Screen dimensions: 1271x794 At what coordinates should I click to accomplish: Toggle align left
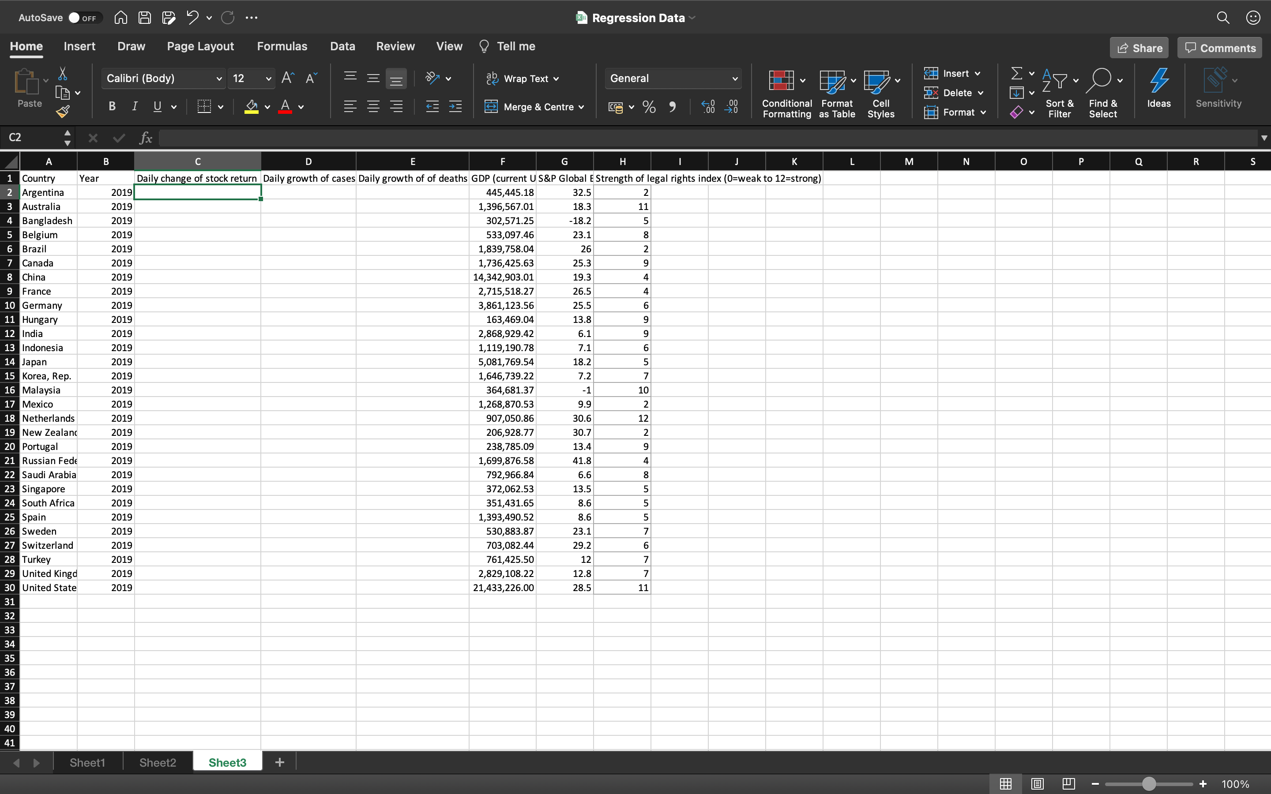coord(350,107)
